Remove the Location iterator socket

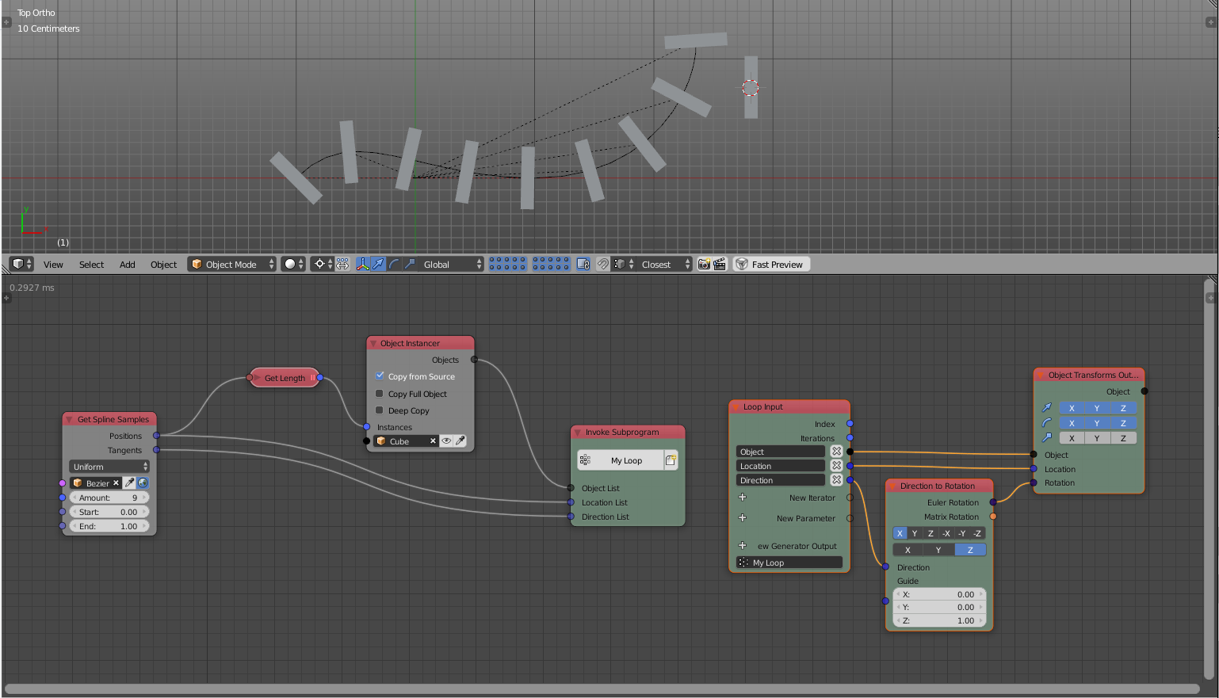(836, 466)
